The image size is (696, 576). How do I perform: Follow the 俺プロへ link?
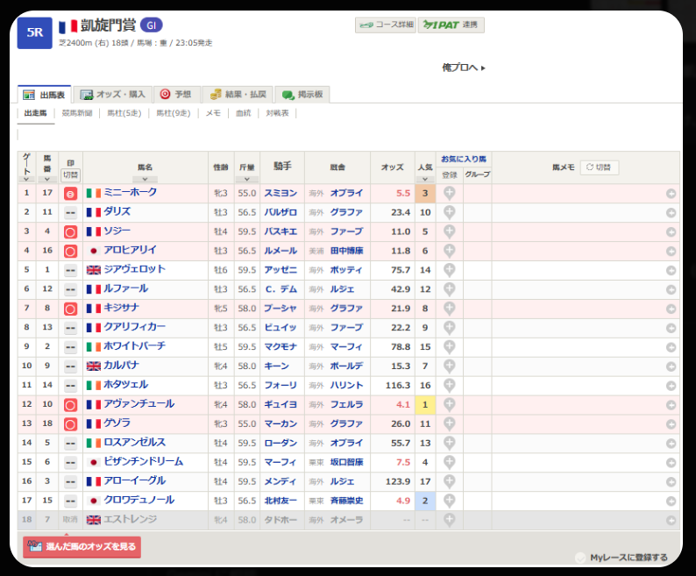(x=463, y=68)
